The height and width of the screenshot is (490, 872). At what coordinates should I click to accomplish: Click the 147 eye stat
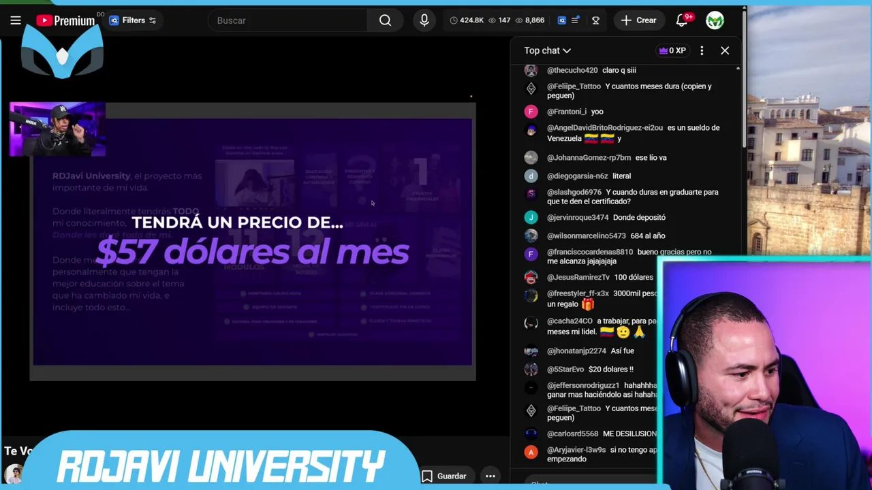pos(499,20)
